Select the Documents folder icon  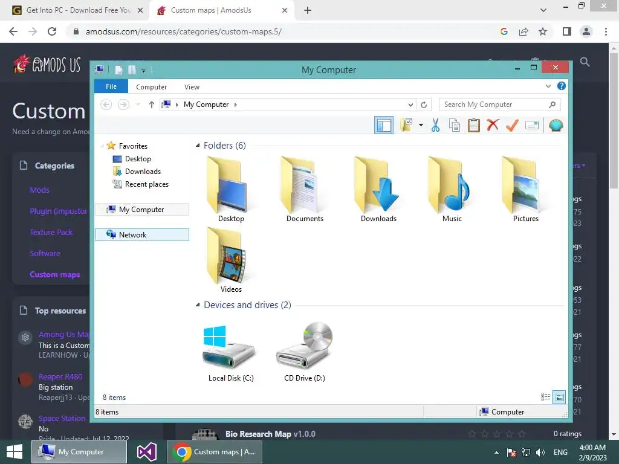(x=305, y=190)
